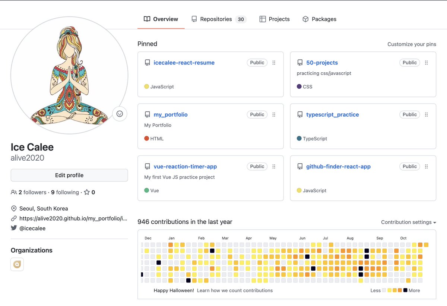Click the Twitter bird icon
Screen dimensions: 447x306
14,228
